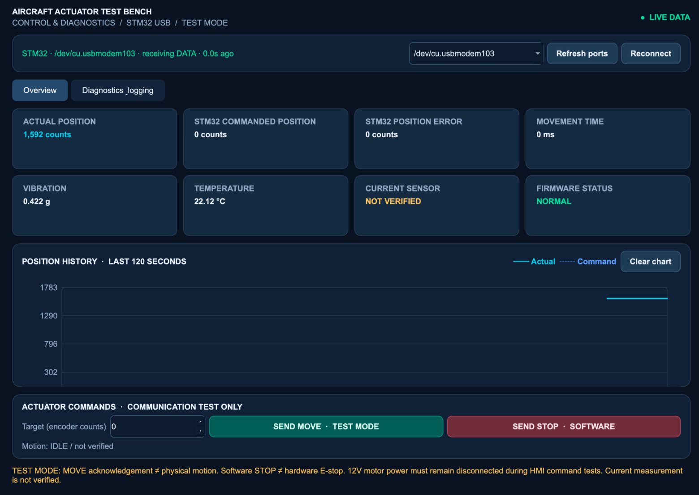
Task: Click the 0.422 g vibration value
Action: [x=37, y=201]
